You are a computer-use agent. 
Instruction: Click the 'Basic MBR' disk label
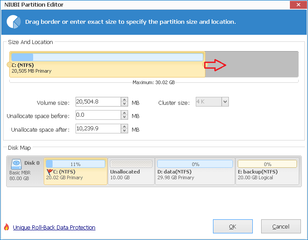(20, 173)
